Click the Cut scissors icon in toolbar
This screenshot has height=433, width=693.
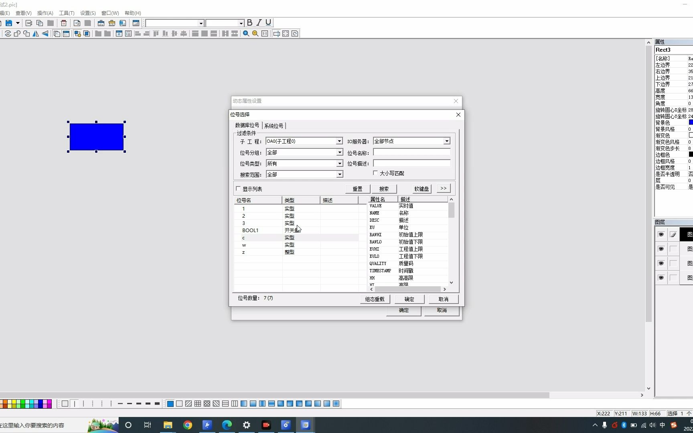coord(29,23)
